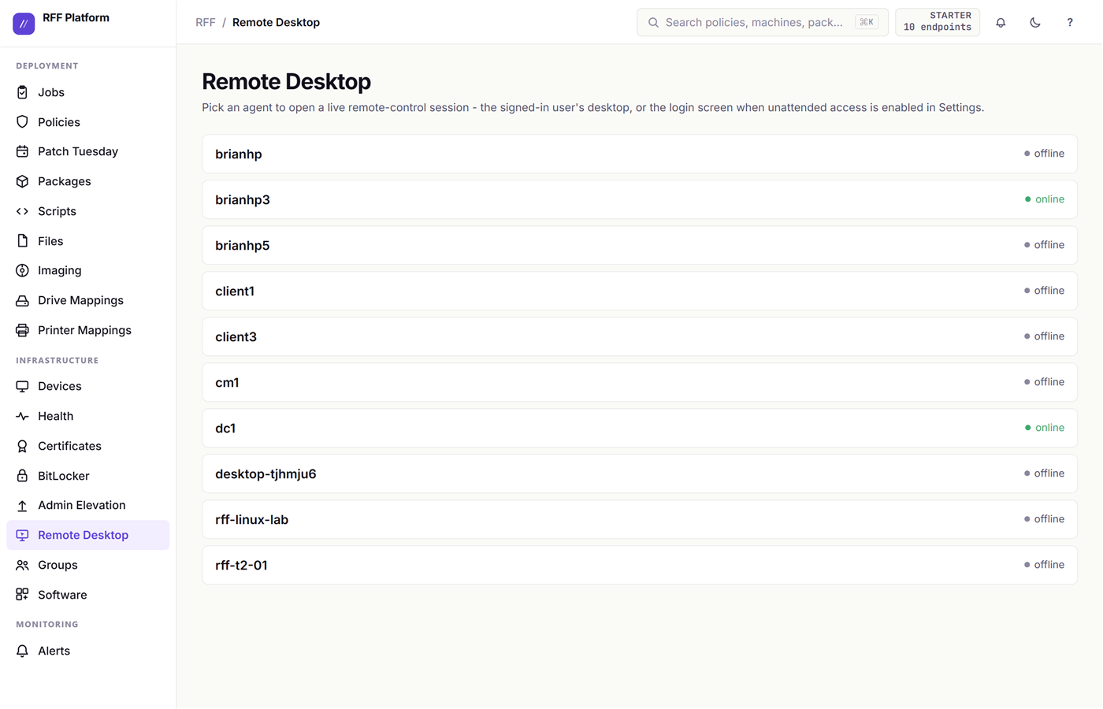
Task: Click the Files document icon
Action: tap(22, 241)
